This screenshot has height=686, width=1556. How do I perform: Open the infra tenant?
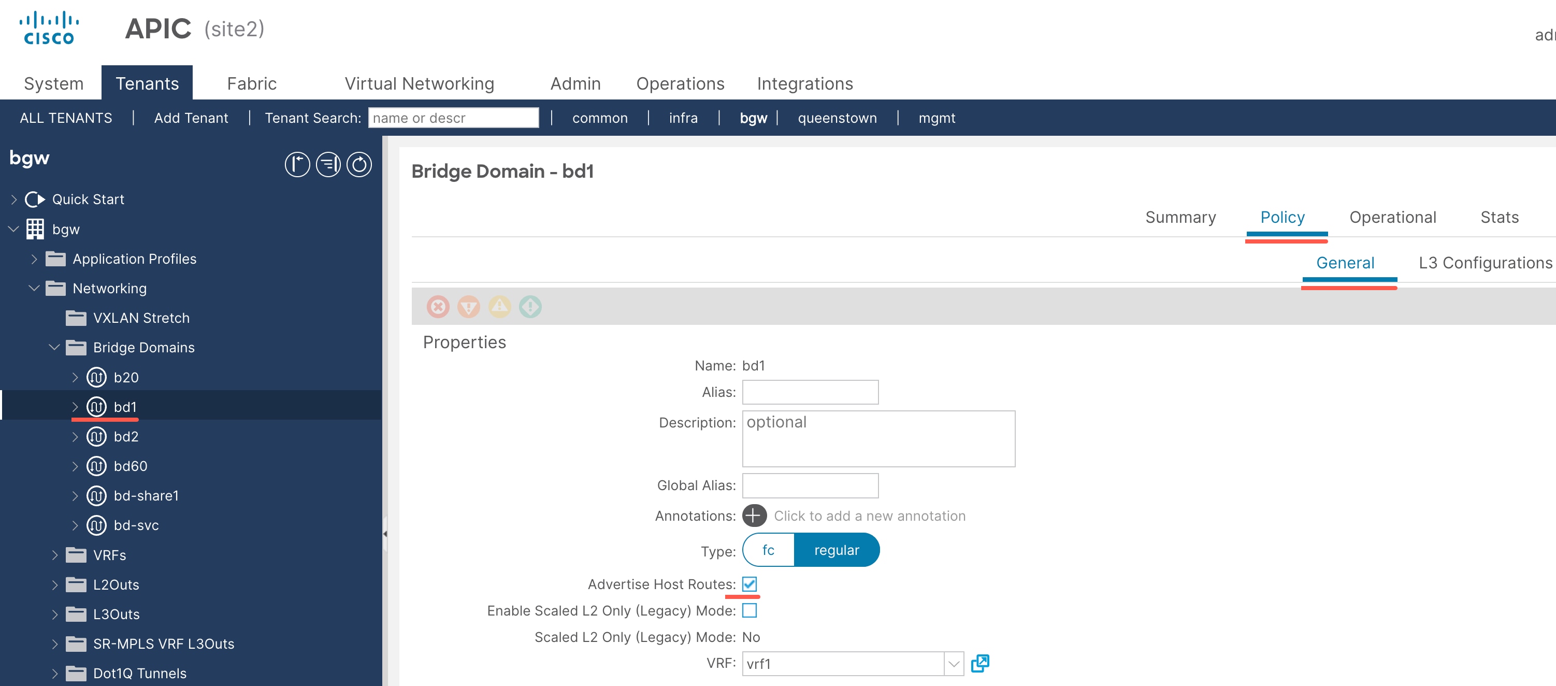tap(683, 118)
